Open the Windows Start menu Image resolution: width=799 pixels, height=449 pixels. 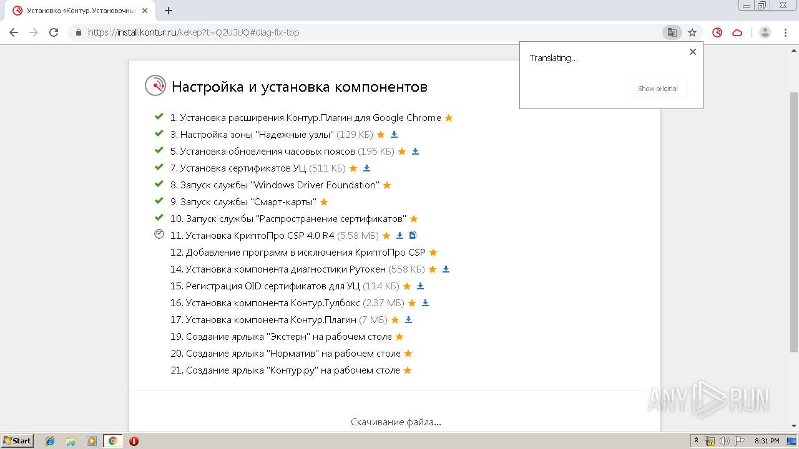[17, 440]
